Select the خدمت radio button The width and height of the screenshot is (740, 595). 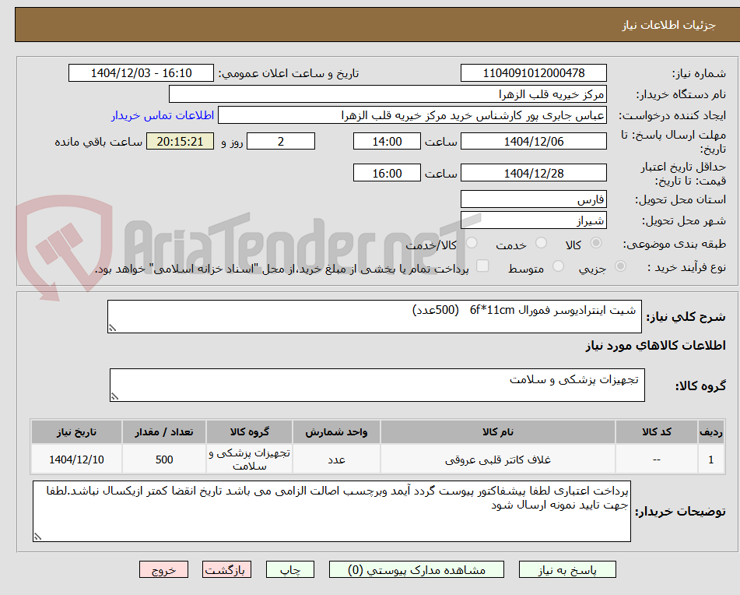coord(541,243)
